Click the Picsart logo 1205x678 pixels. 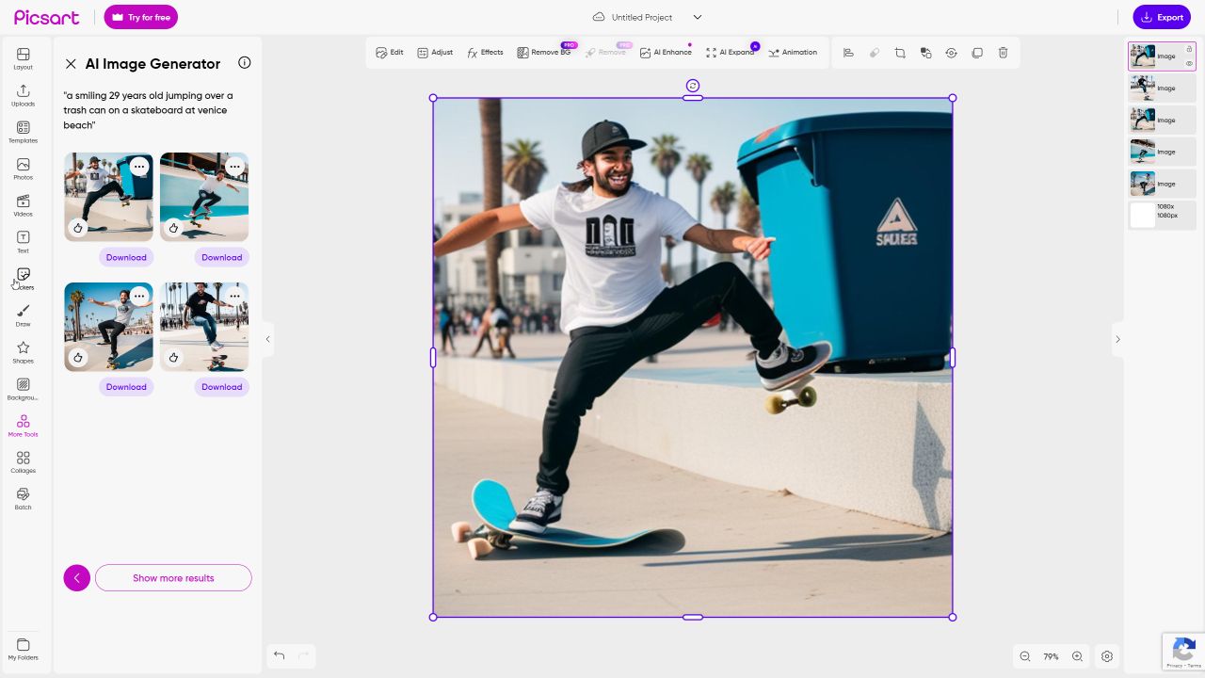point(47,17)
